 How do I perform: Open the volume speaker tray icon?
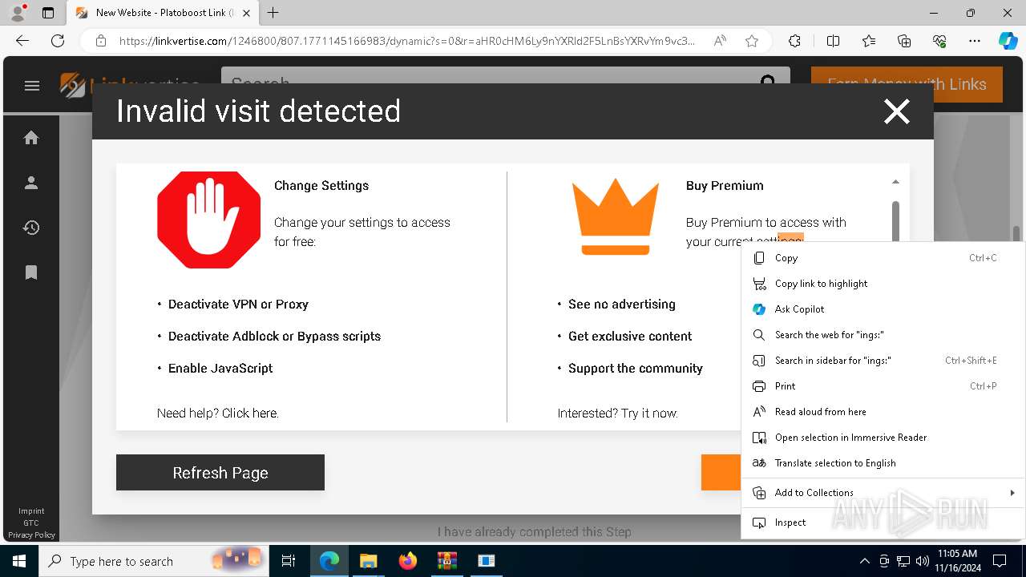point(922,561)
